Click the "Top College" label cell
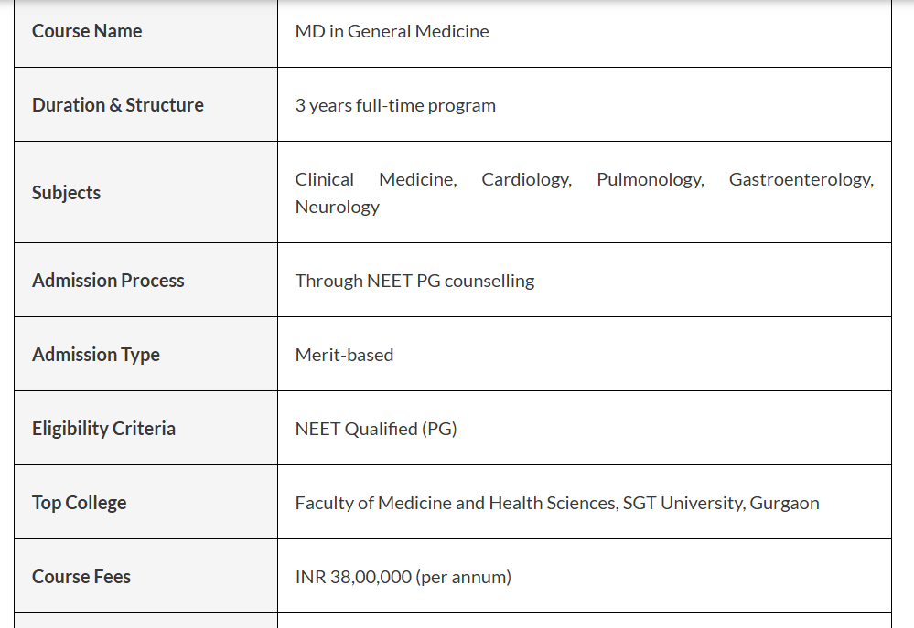The height and width of the screenshot is (628, 914). pyautogui.click(x=79, y=503)
